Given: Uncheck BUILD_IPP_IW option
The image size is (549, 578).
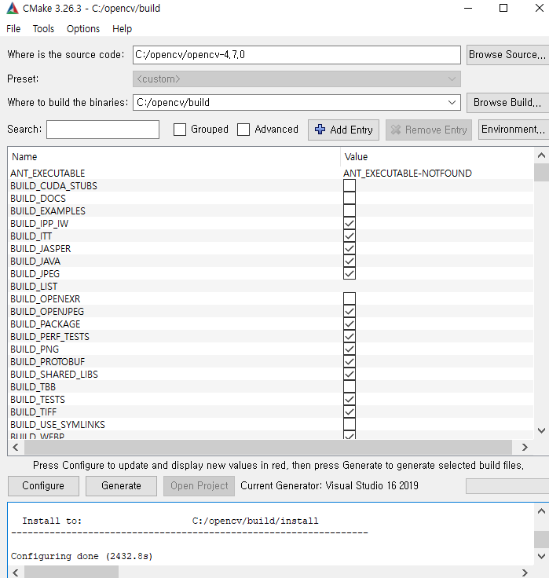Looking at the screenshot, I should [350, 223].
